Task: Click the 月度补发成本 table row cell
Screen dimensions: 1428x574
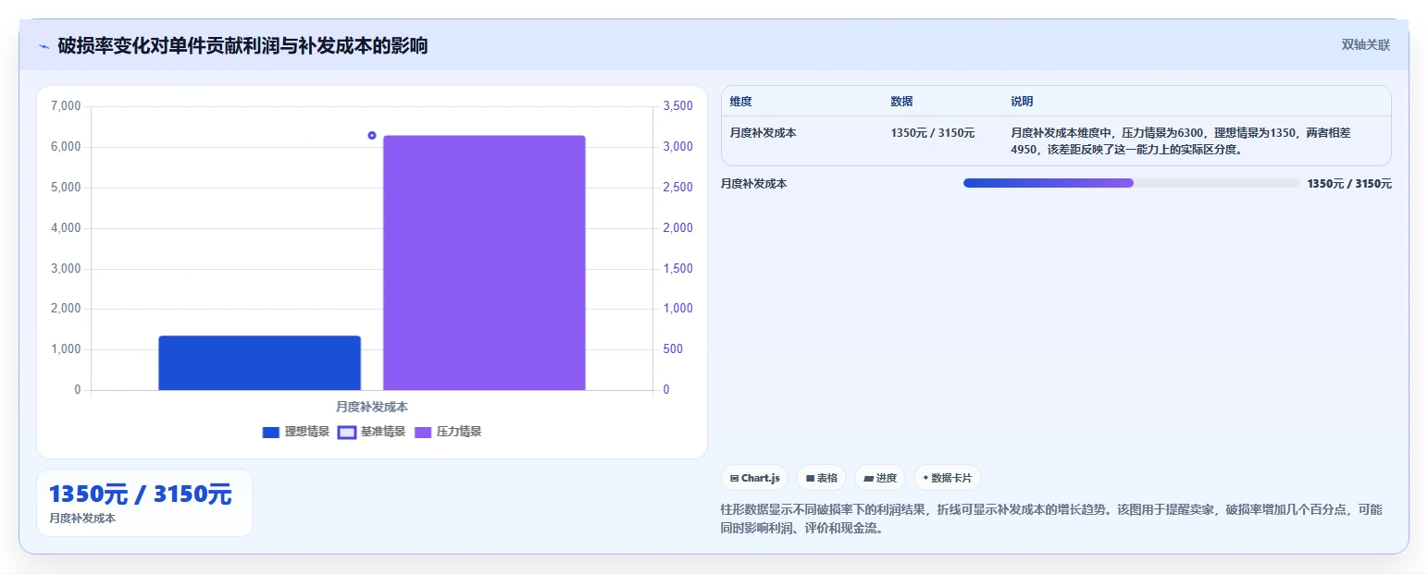Action: pos(763,133)
